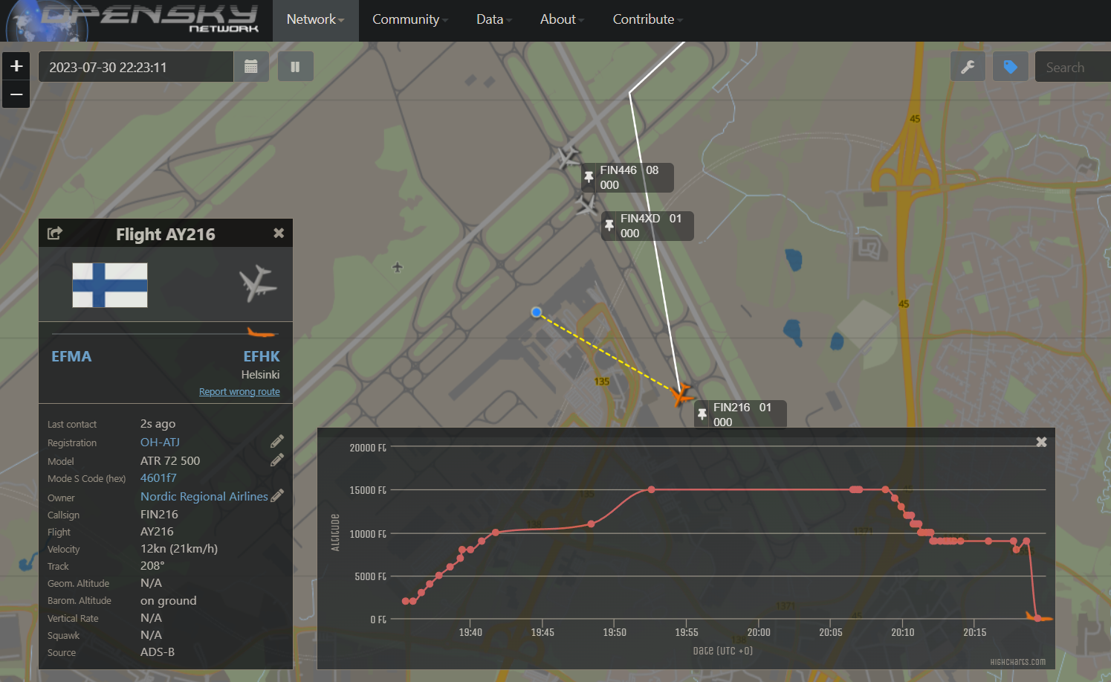Close the altitude chart panel
Screen dimensions: 1111x682
point(1041,442)
